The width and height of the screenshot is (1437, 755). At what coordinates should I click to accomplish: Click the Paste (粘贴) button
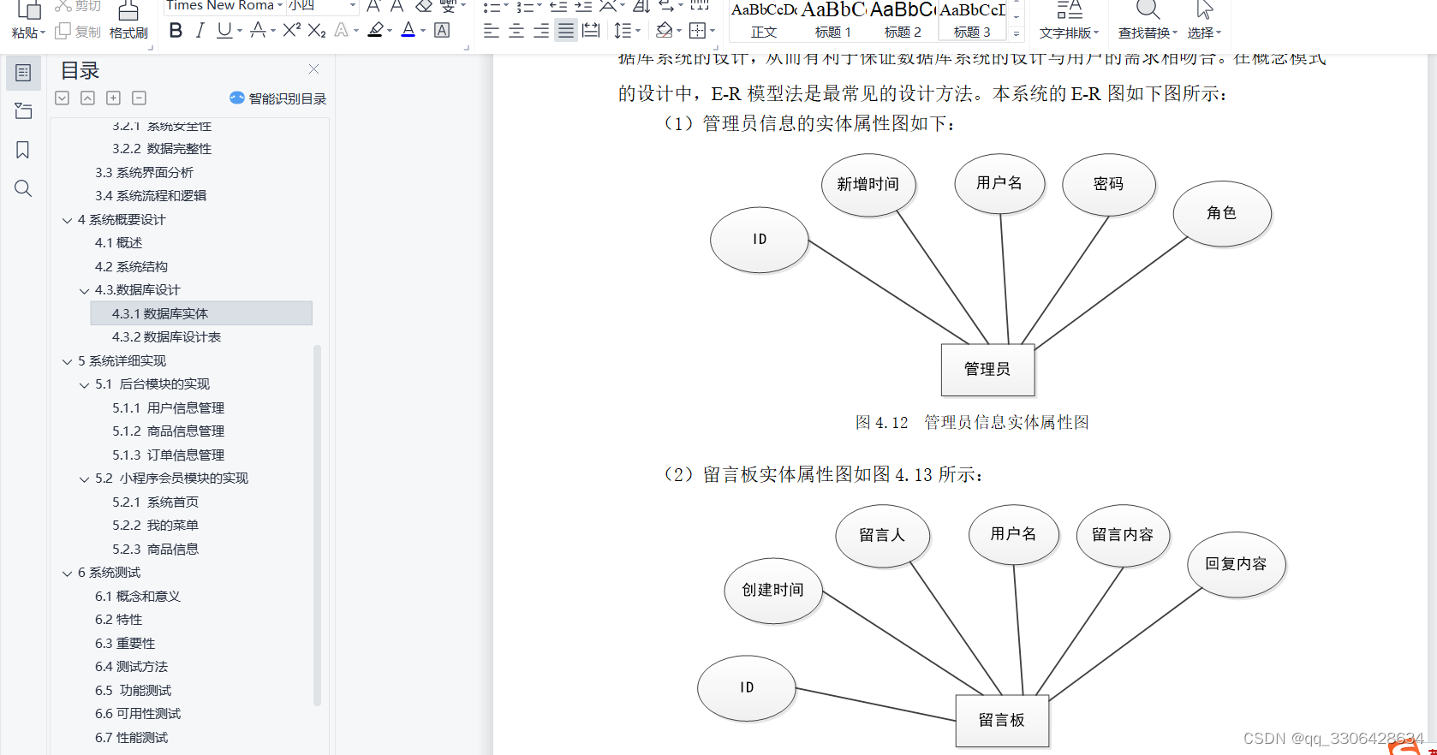click(28, 21)
